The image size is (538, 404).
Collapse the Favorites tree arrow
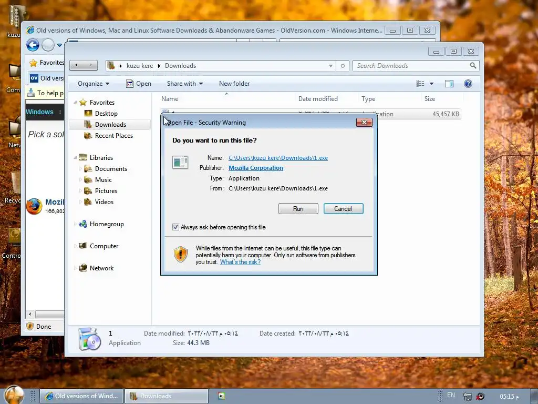(75, 103)
